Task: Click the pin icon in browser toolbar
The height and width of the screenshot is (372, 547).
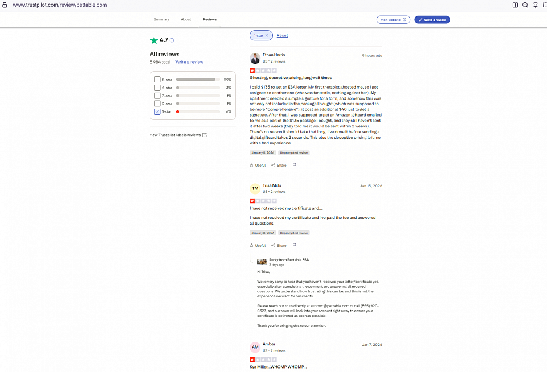Action: [x=535, y=5]
